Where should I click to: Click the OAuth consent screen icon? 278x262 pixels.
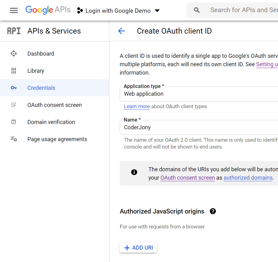click(14, 105)
